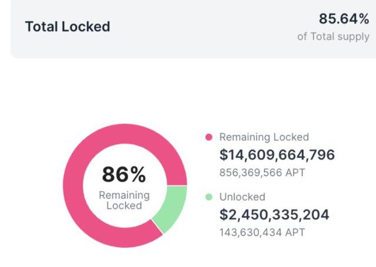
Task: Click the $14,609,664,796 locked value
Action: coord(277,155)
